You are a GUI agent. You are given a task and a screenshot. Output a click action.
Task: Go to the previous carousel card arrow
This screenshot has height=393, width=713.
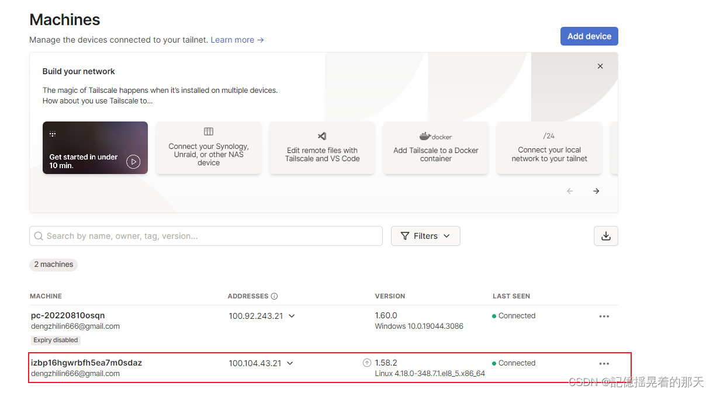coord(570,191)
